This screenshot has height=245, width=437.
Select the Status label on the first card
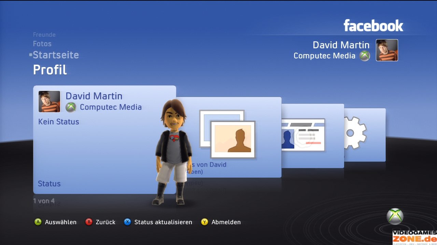coord(49,184)
